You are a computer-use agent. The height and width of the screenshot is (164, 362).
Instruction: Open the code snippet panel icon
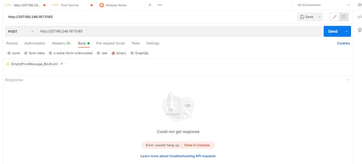tap(359, 17)
